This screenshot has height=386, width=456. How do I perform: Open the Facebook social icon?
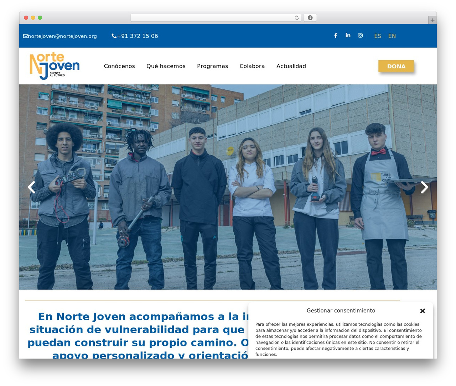click(336, 35)
